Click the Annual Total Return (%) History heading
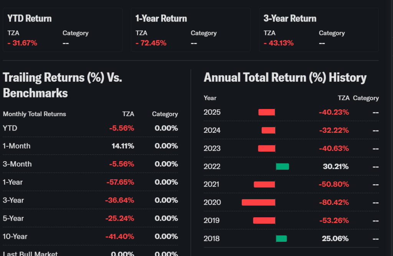393x256 pixels. (x=285, y=78)
